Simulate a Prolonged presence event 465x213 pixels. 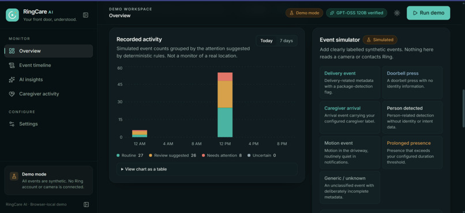tap(412, 152)
